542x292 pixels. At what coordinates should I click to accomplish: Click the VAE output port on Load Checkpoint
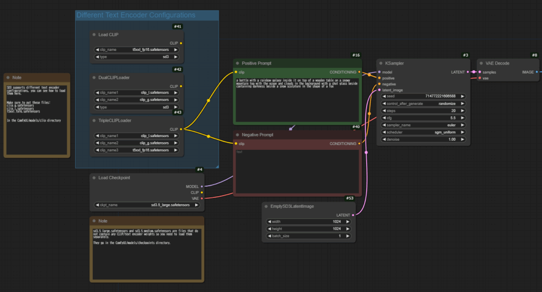(x=202, y=198)
